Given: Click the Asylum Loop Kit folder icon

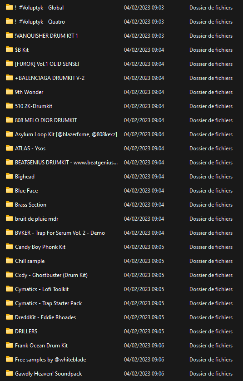Looking at the screenshot, I should pos(10,134).
